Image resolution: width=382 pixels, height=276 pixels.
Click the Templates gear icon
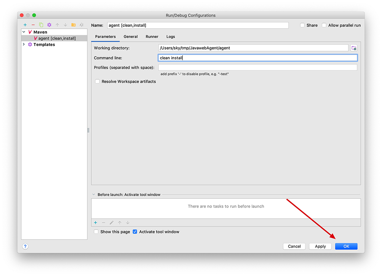coord(30,44)
